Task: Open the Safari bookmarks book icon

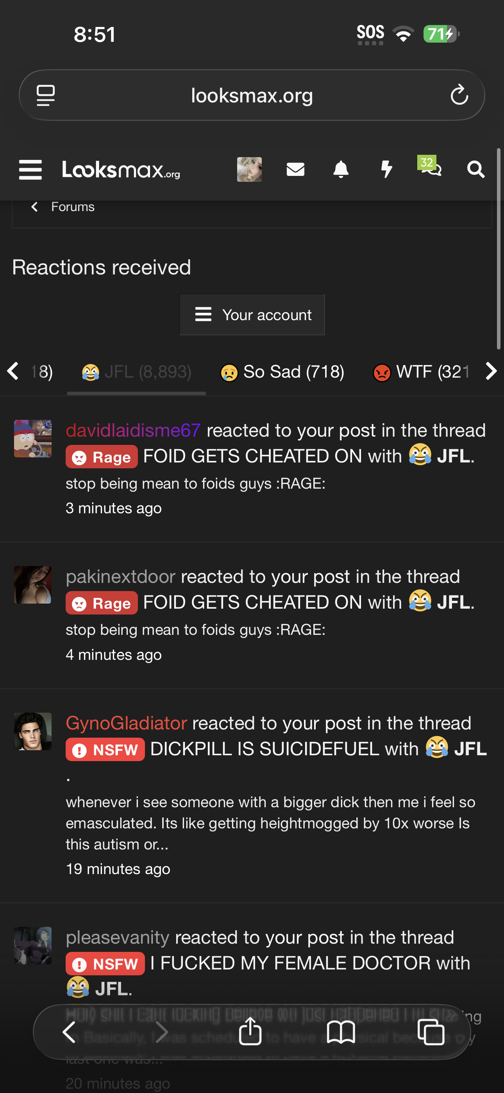Action: pos(341,1032)
